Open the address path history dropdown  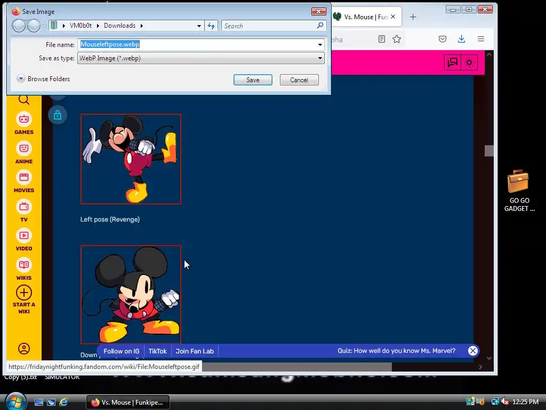(x=199, y=26)
